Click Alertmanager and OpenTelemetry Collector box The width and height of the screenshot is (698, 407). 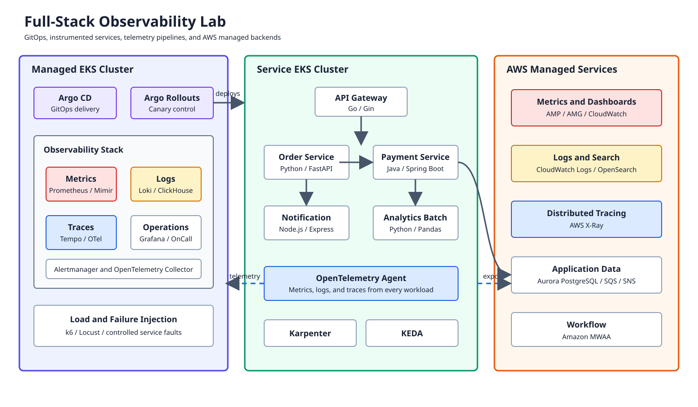(124, 269)
